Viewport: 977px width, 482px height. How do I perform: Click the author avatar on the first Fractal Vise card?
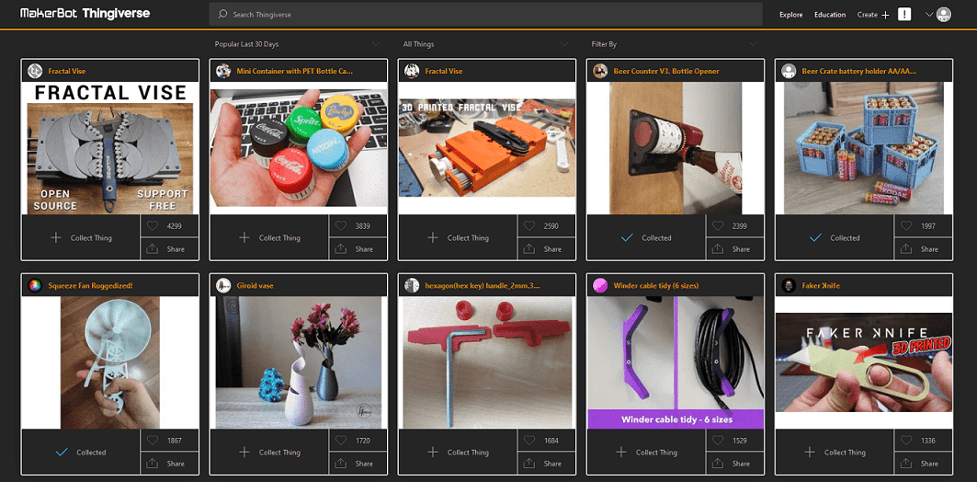coord(35,71)
